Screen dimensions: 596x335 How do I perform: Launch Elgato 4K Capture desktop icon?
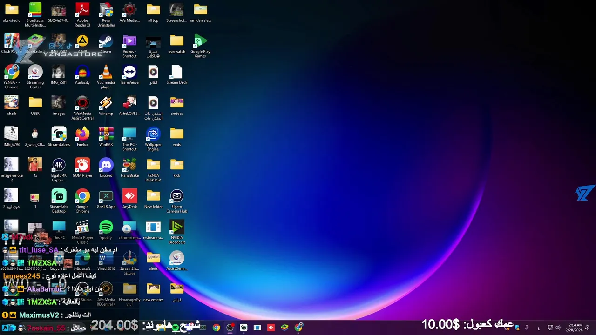[59, 170]
